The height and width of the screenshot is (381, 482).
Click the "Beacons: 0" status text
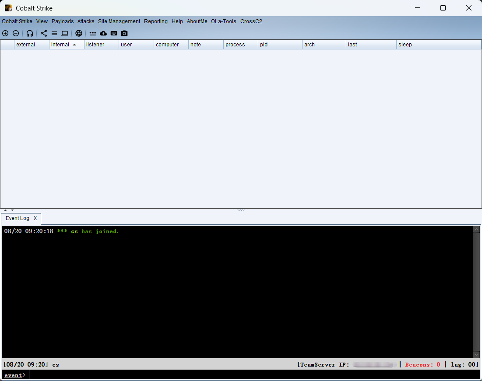point(422,365)
